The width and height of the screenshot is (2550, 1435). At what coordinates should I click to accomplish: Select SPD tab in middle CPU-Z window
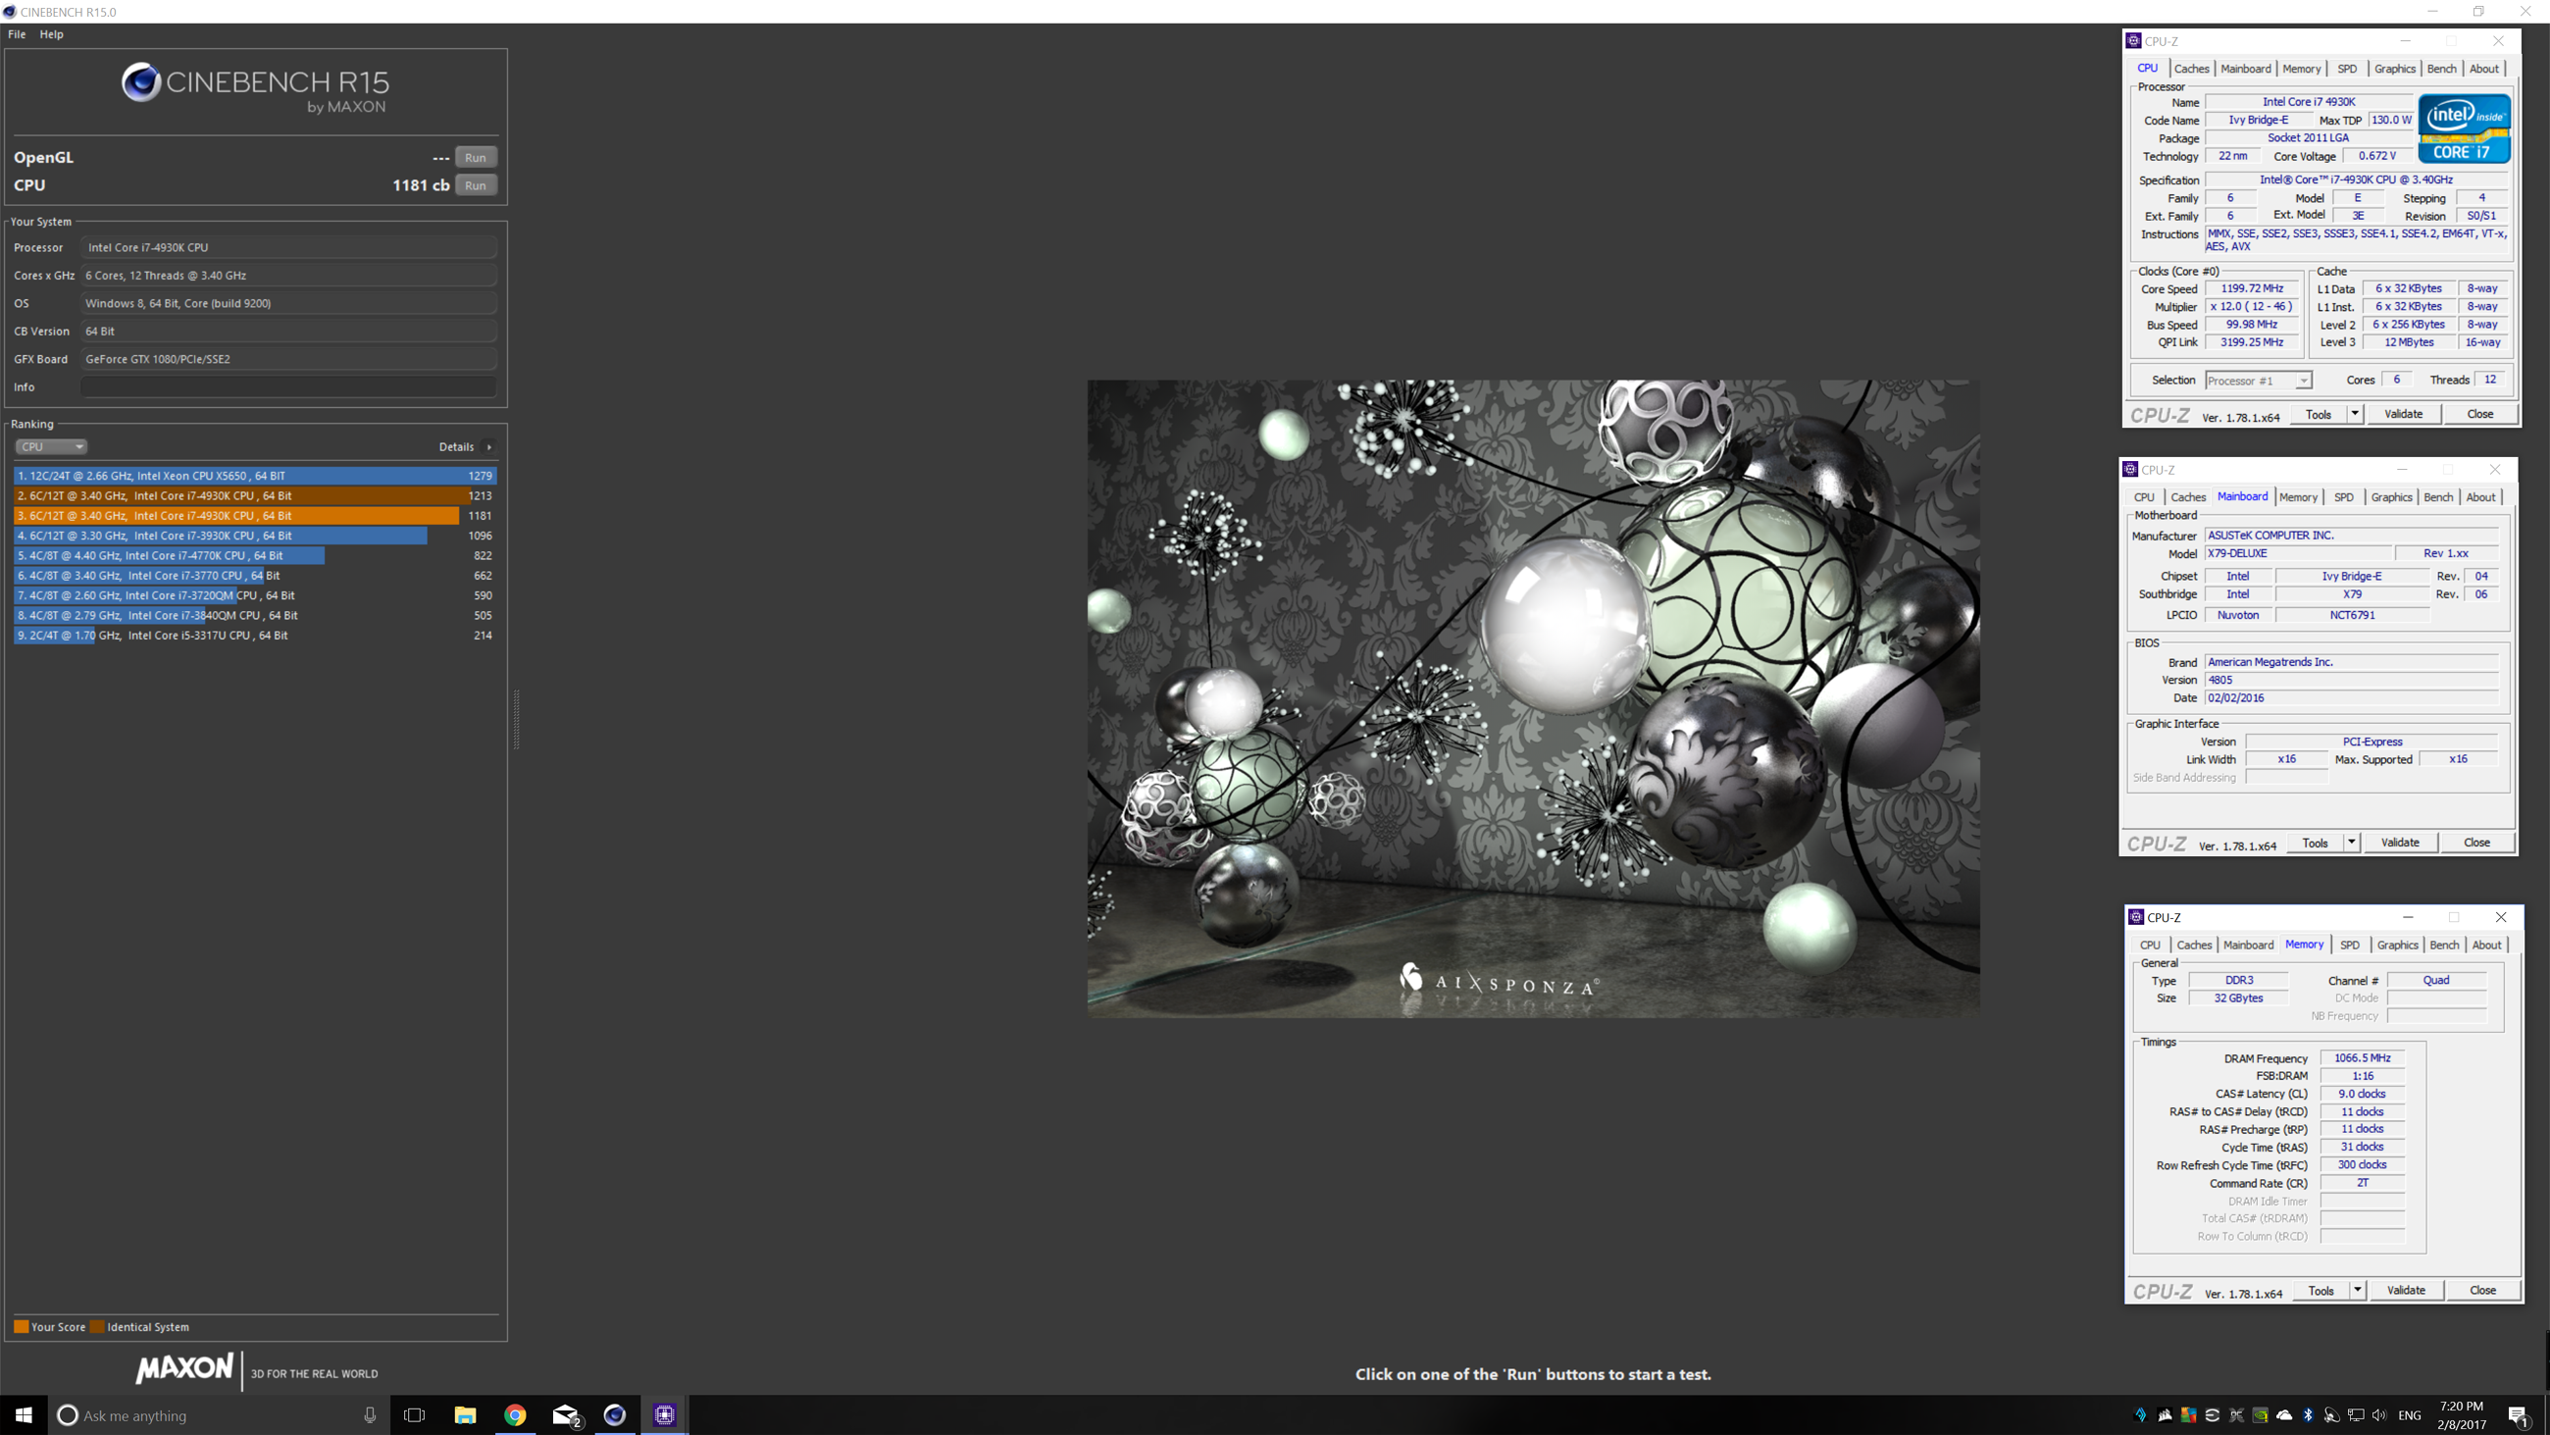(2343, 497)
